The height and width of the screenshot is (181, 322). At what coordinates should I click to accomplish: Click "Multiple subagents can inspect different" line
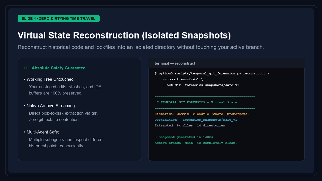pyautogui.click(x=66, y=140)
